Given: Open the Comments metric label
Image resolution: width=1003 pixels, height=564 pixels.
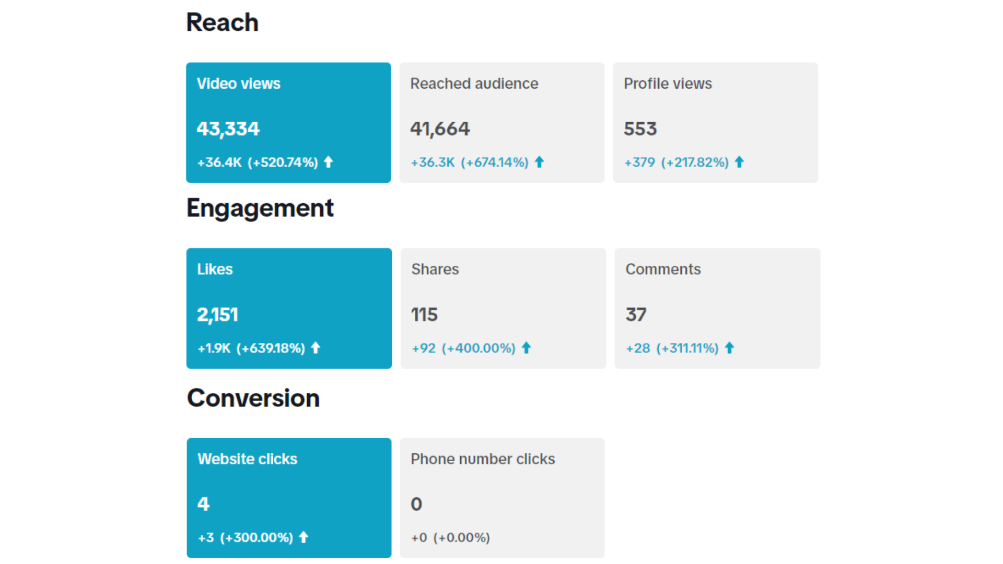Looking at the screenshot, I should (x=663, y=269).
